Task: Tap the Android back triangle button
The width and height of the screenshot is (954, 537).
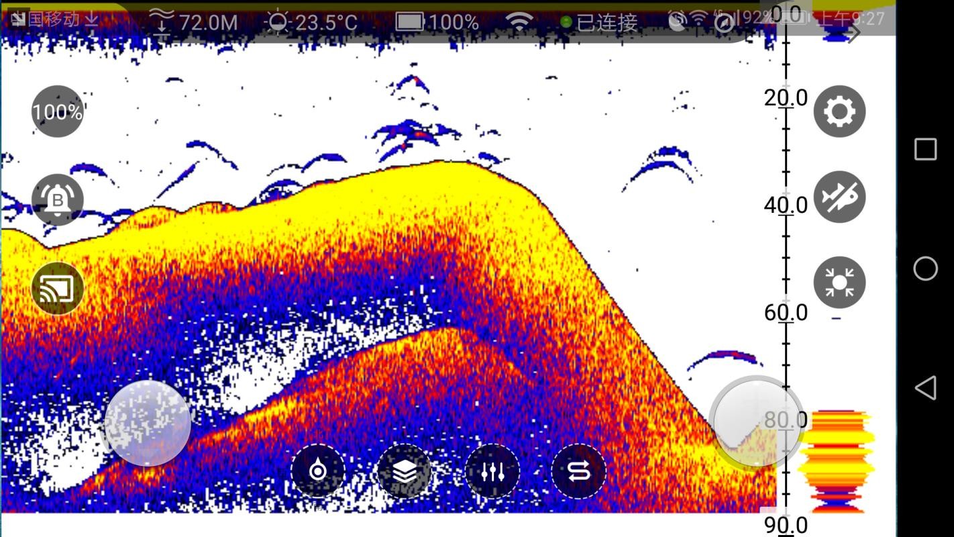Action: [925, 388]
